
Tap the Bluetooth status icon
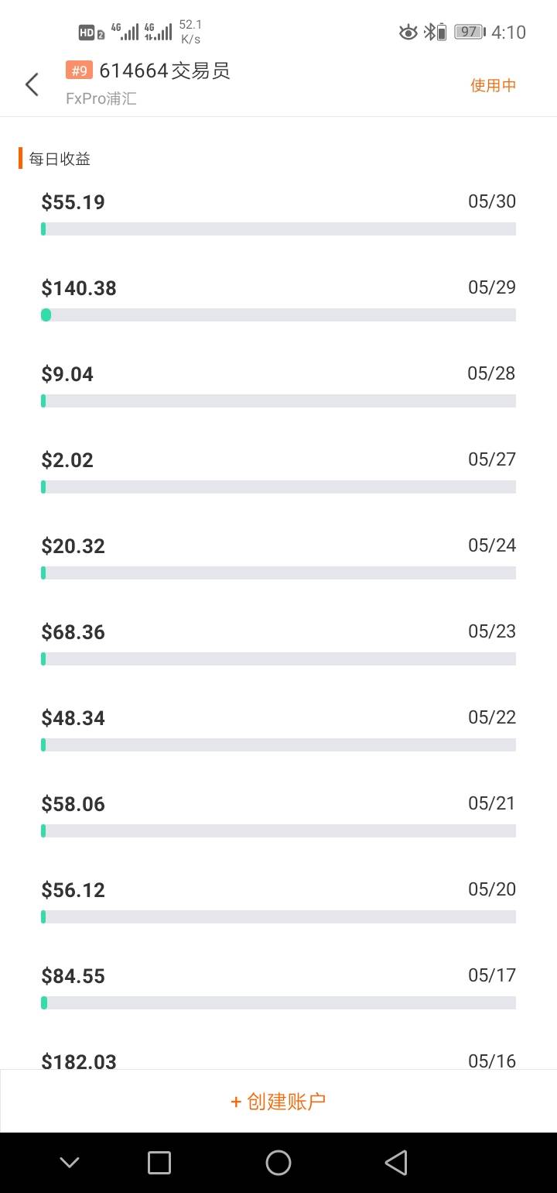pyautogui.click(x=428, y=32)
